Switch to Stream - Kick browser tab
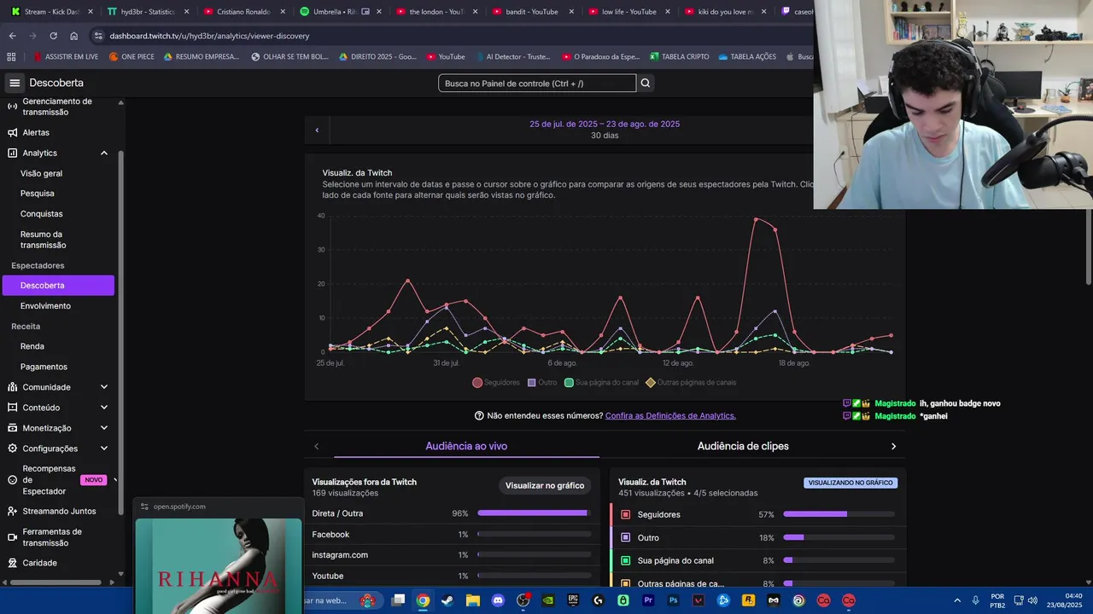This screenshot has height=614, width=1093. click(x=51, y=12)
